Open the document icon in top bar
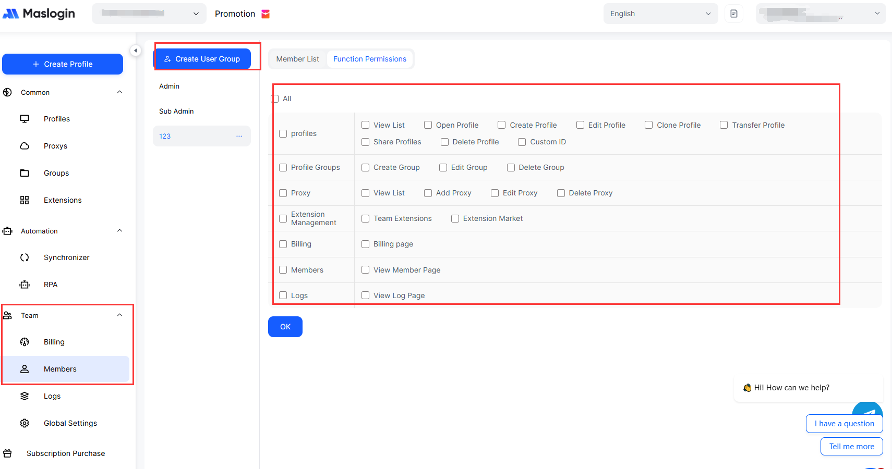892x469 pixels. click(733, 14)
